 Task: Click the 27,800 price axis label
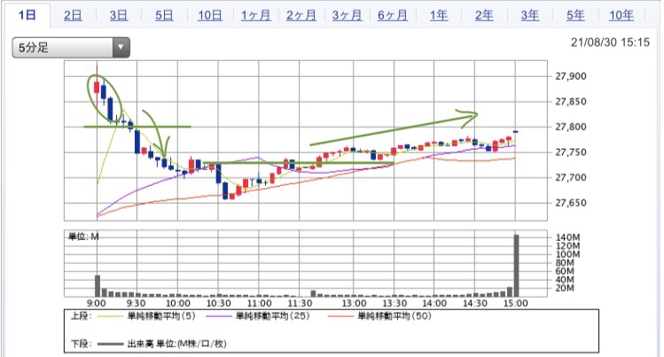570,127
